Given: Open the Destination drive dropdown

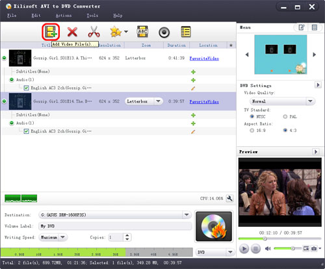Looking at the screenshot, I should pyautogui.click(x=115, y=215).
